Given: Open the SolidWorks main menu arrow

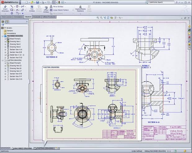Looking at the screenshot, I should click(20, 2).
